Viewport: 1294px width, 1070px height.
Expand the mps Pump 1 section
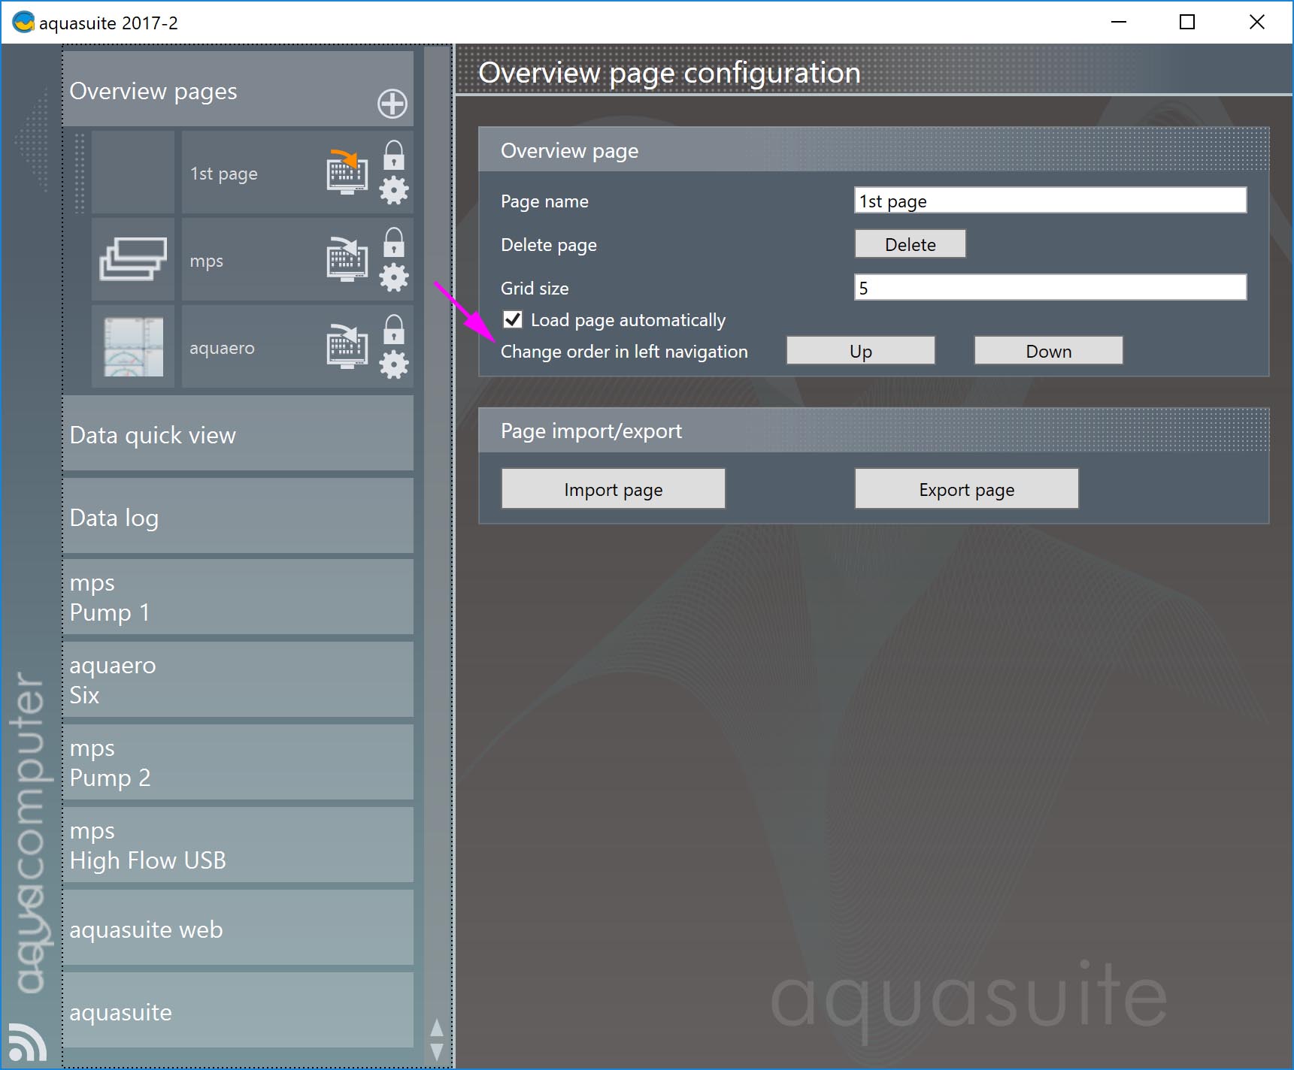pyautogui.click(x=238, y=597)
